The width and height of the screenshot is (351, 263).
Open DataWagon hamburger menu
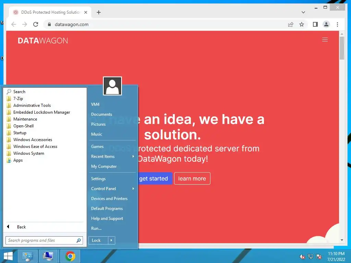click(325, 40)
